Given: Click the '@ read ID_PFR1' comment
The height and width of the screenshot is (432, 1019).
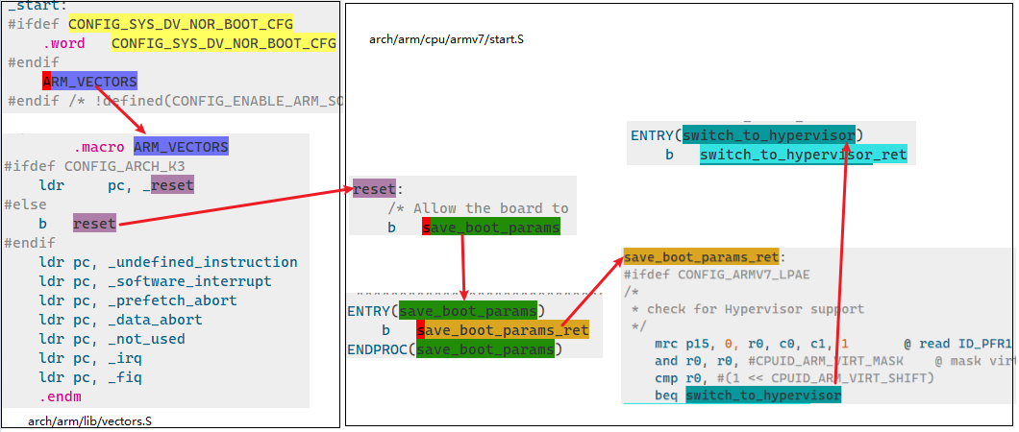Looking at the screenshot, I should 958,344.
